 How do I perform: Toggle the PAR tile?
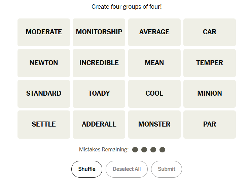[x=210, y=124]
